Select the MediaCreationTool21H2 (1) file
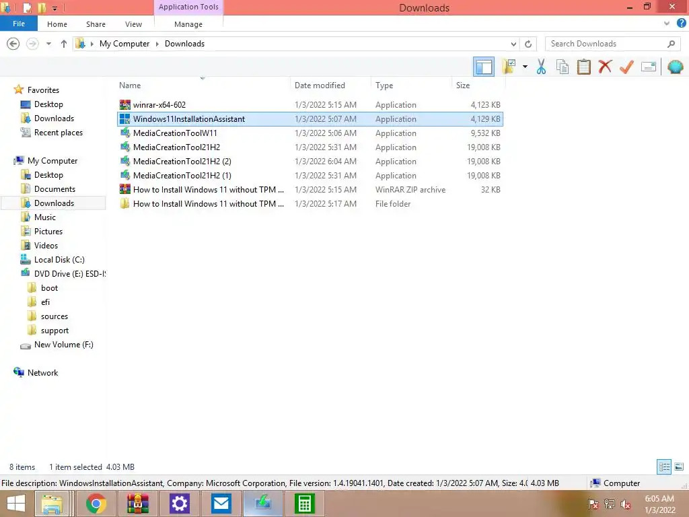This screenshot has width=689, height=517. [x=310, y=176]
